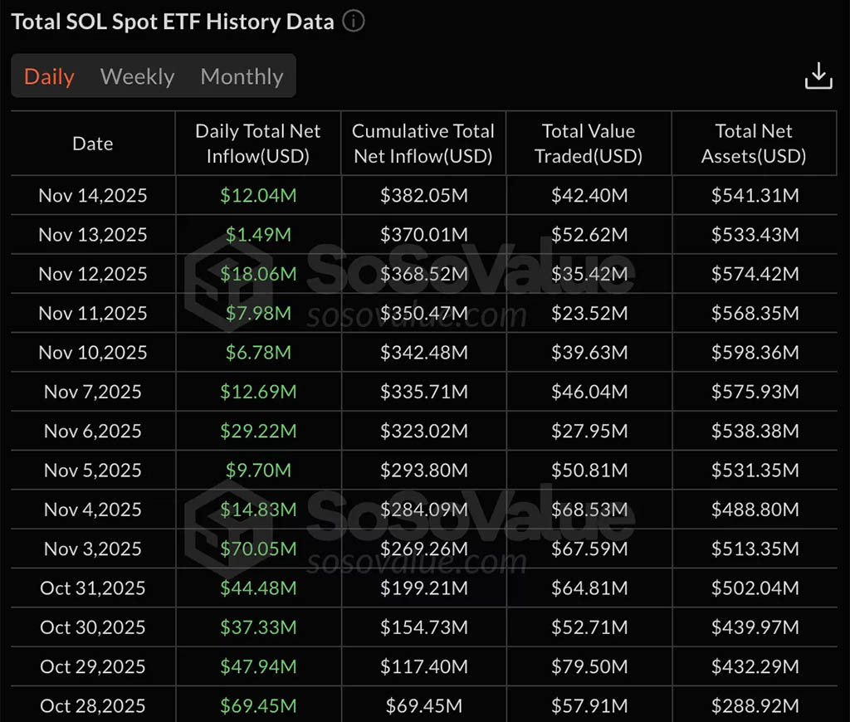Click the $29.22M daily inflow value
The image size is (850, 722).
pyautogui.click(x=257, y=431)
